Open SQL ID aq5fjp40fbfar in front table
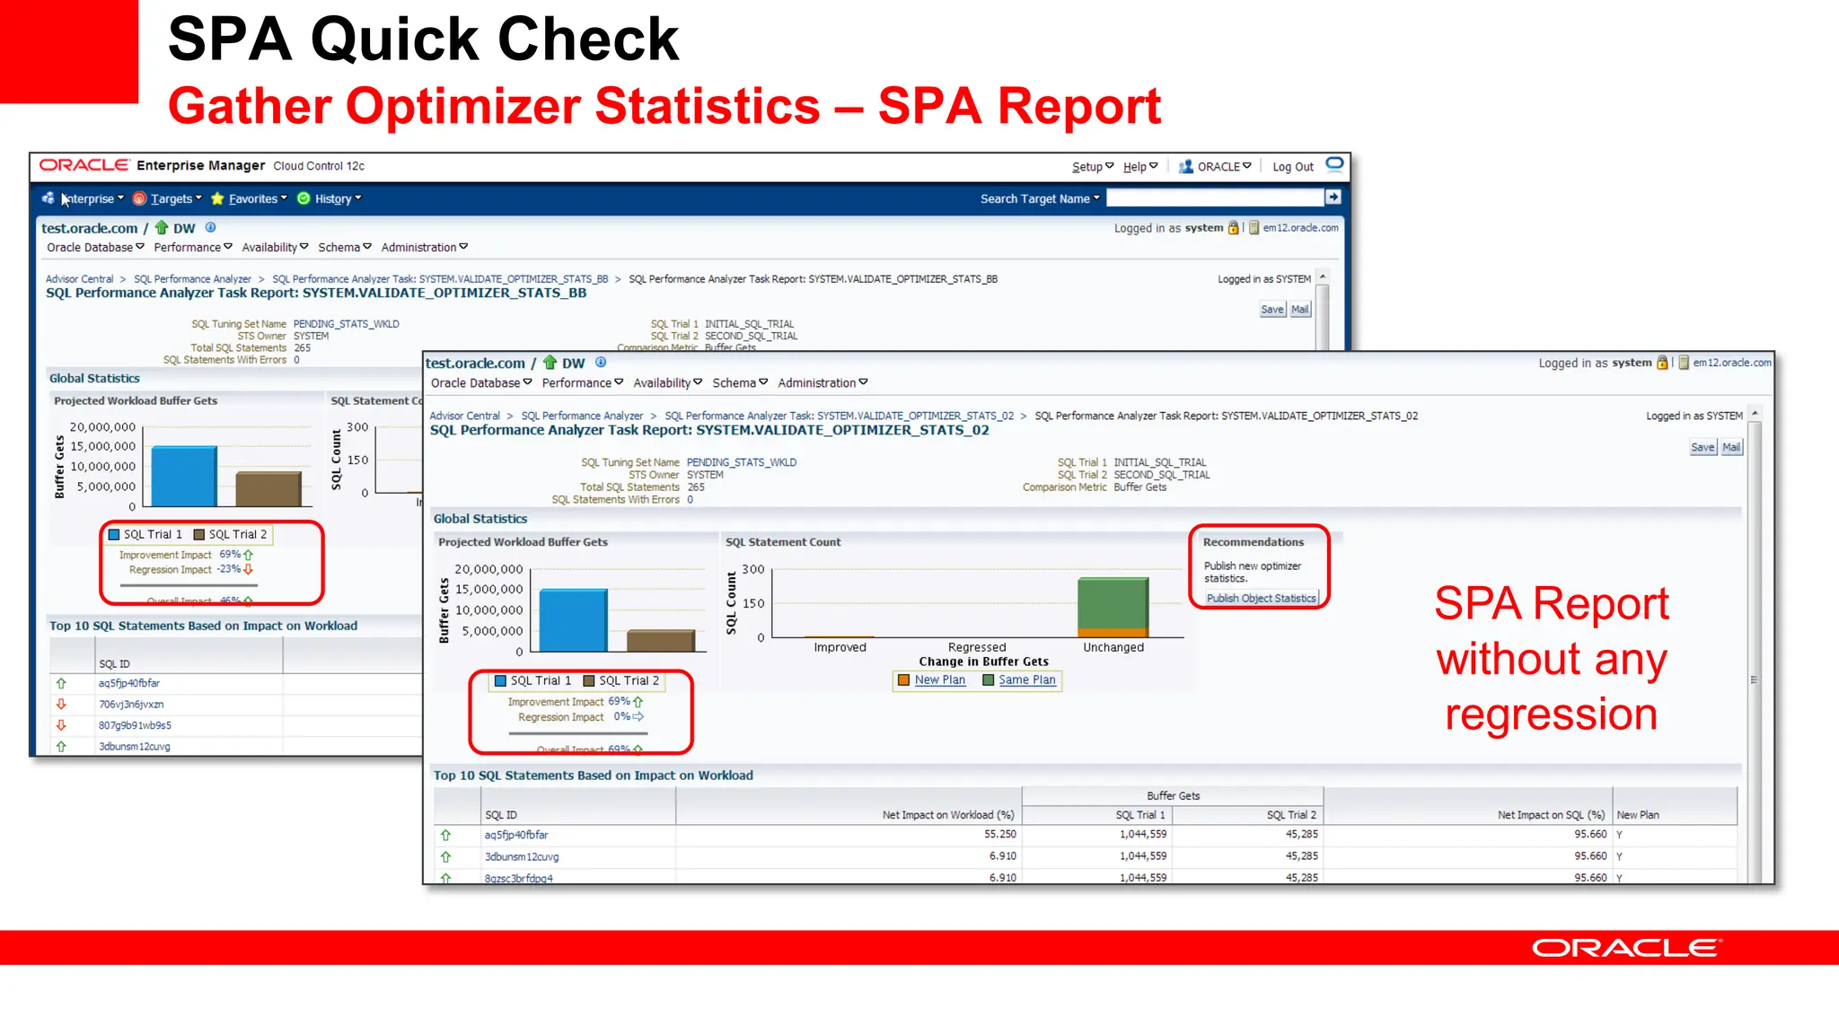The width and height of the screenshot is (1839, 1034). coord(516,835)
